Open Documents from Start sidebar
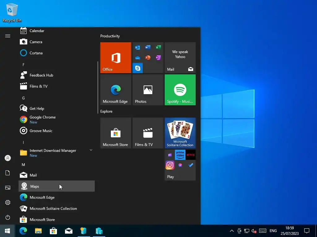The width and height of the screenshot is (317, 237). click(x=8, y=173)
